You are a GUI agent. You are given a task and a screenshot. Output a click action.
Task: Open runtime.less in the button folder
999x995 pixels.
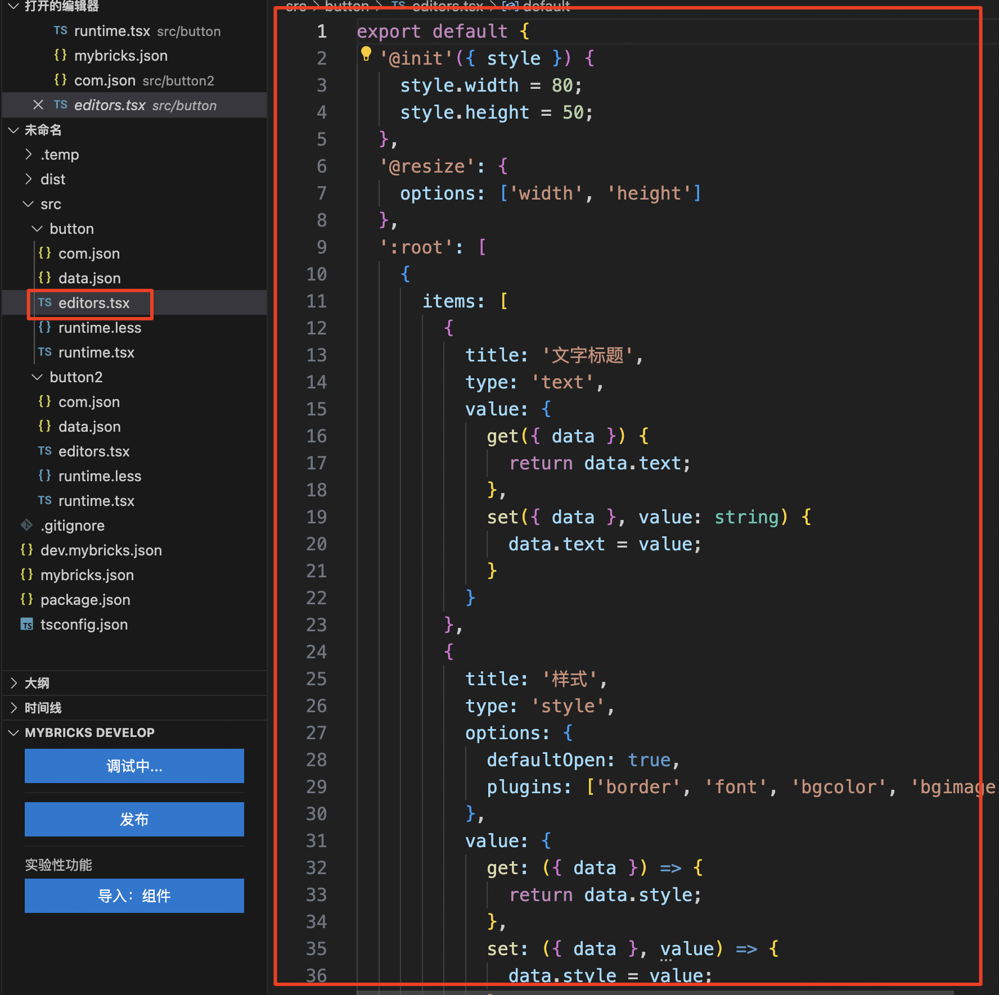pos(134,328)
